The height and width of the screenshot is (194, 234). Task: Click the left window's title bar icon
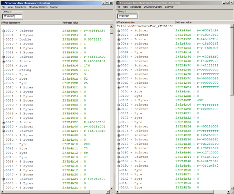[3, 3]
